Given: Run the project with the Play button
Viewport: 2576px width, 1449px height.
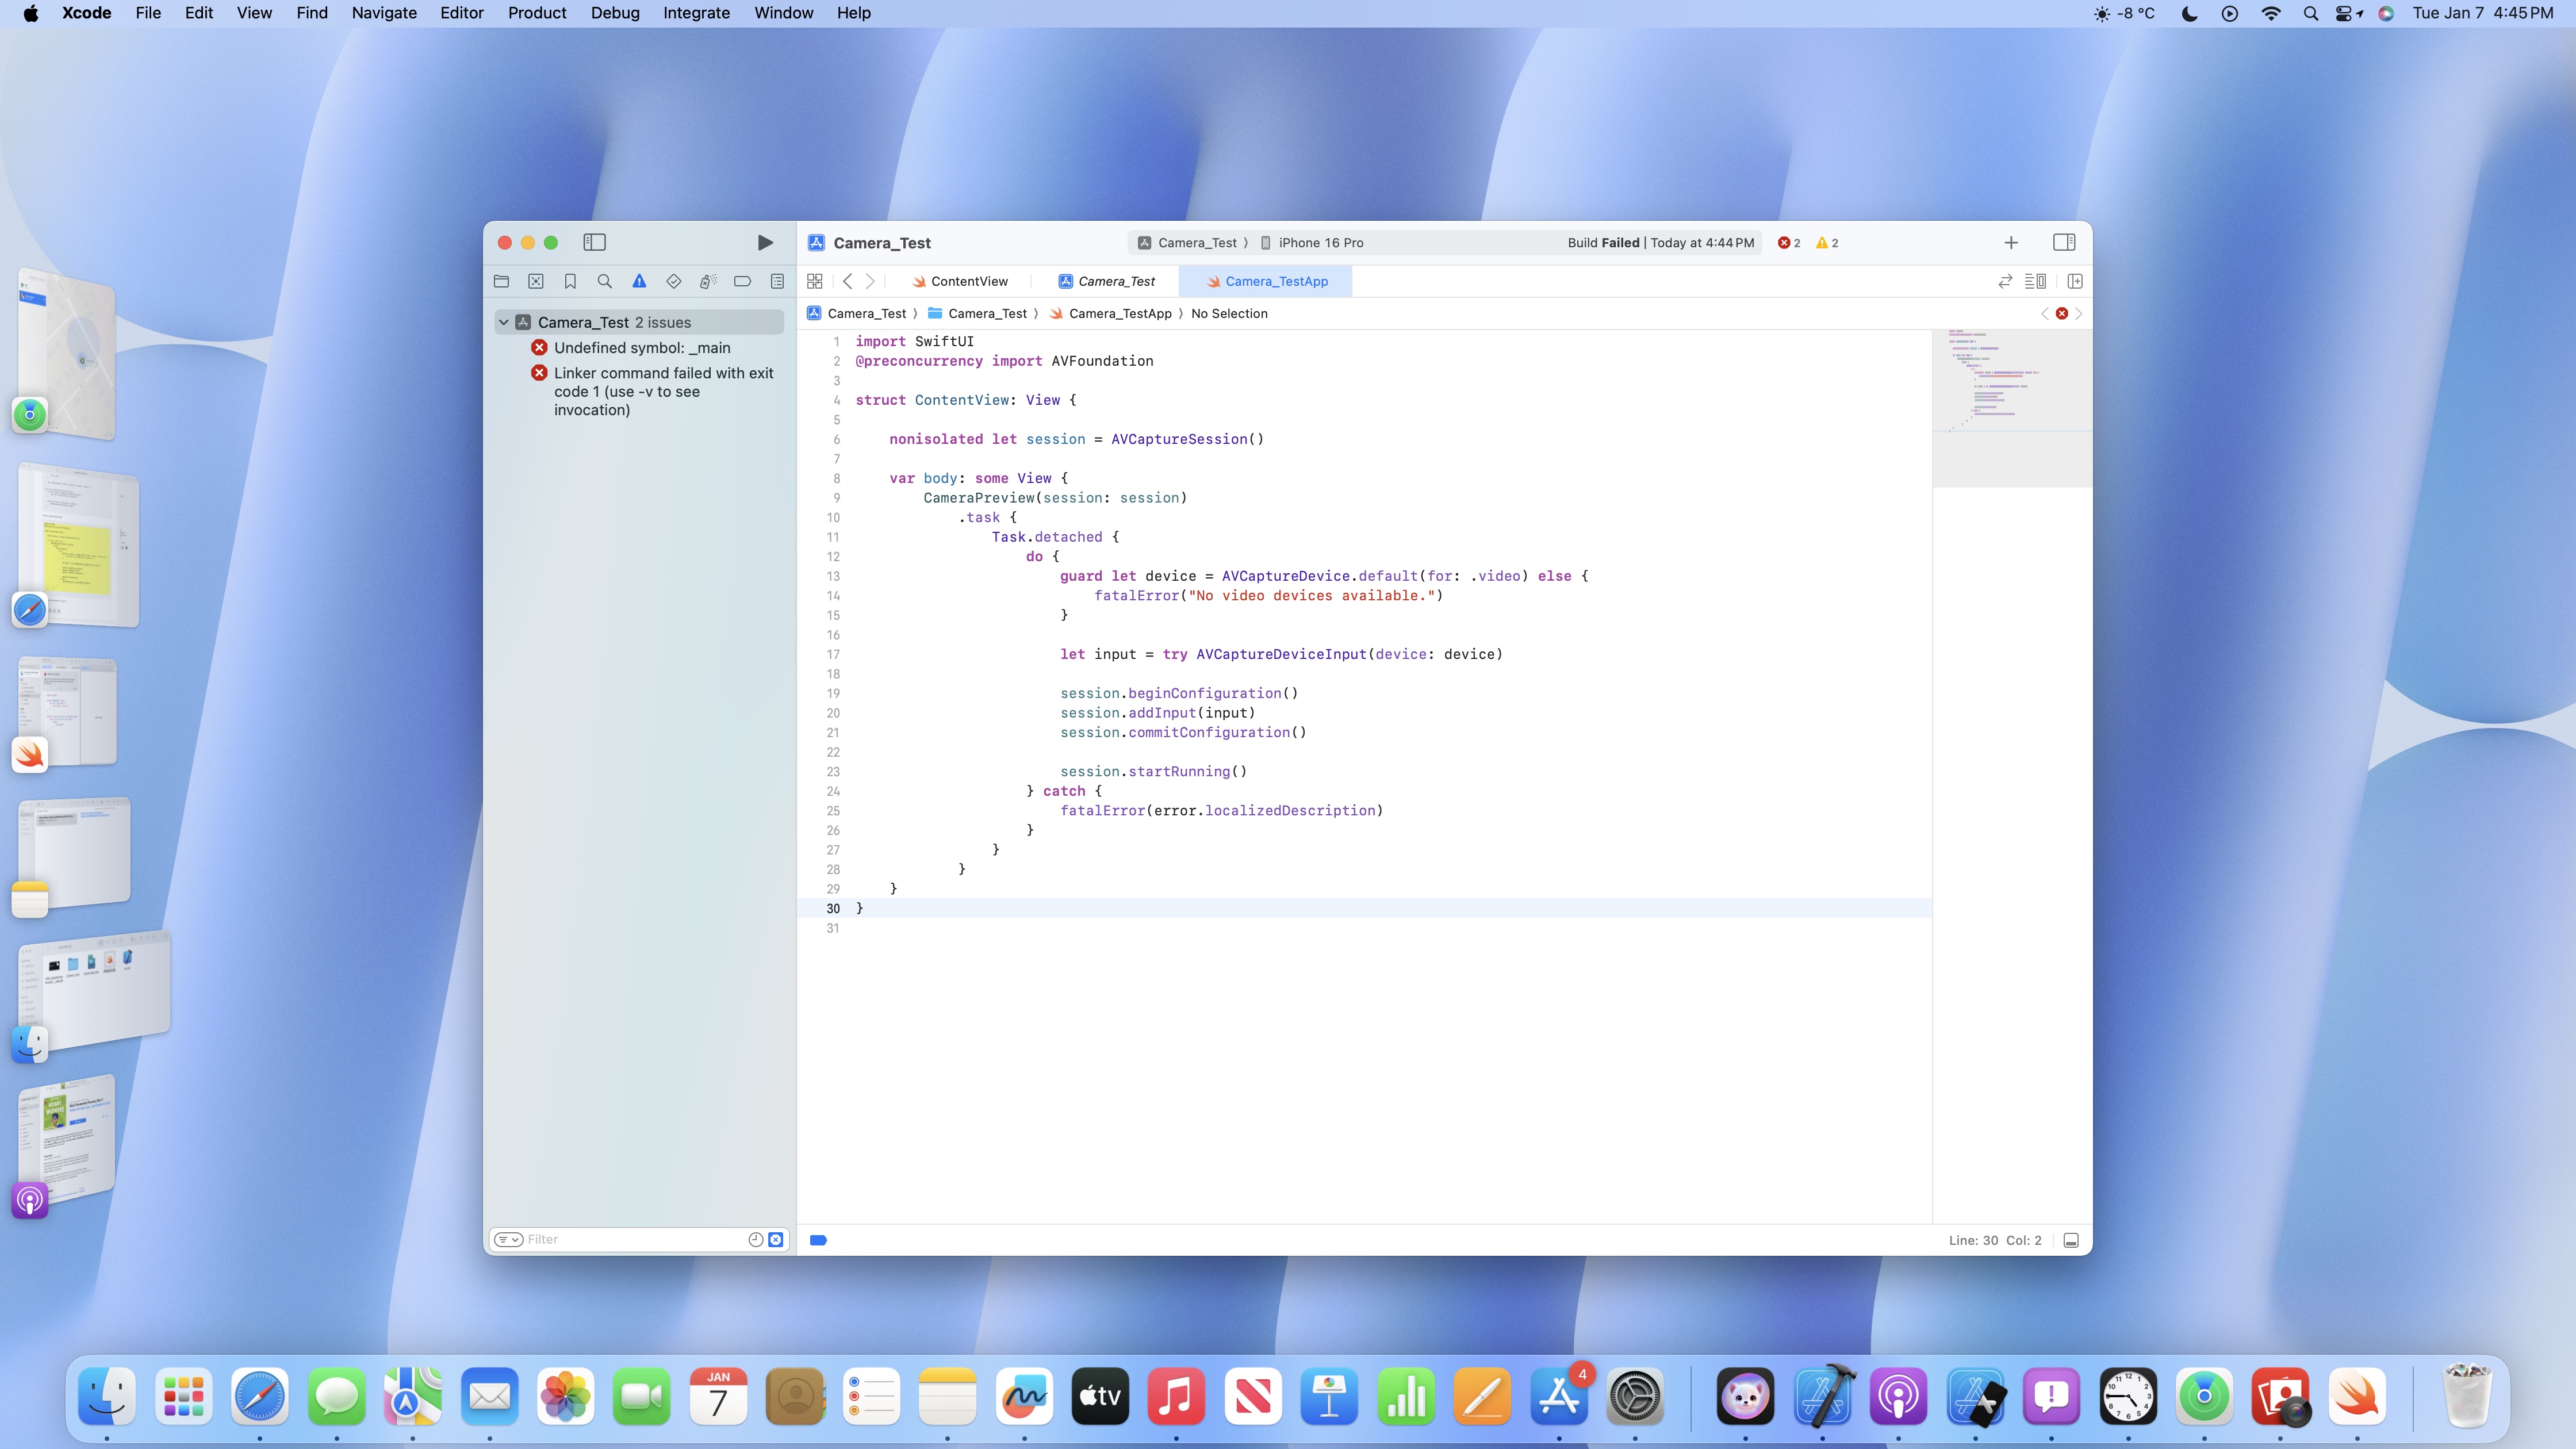Looking at the screenshot, I should [765, 242].
